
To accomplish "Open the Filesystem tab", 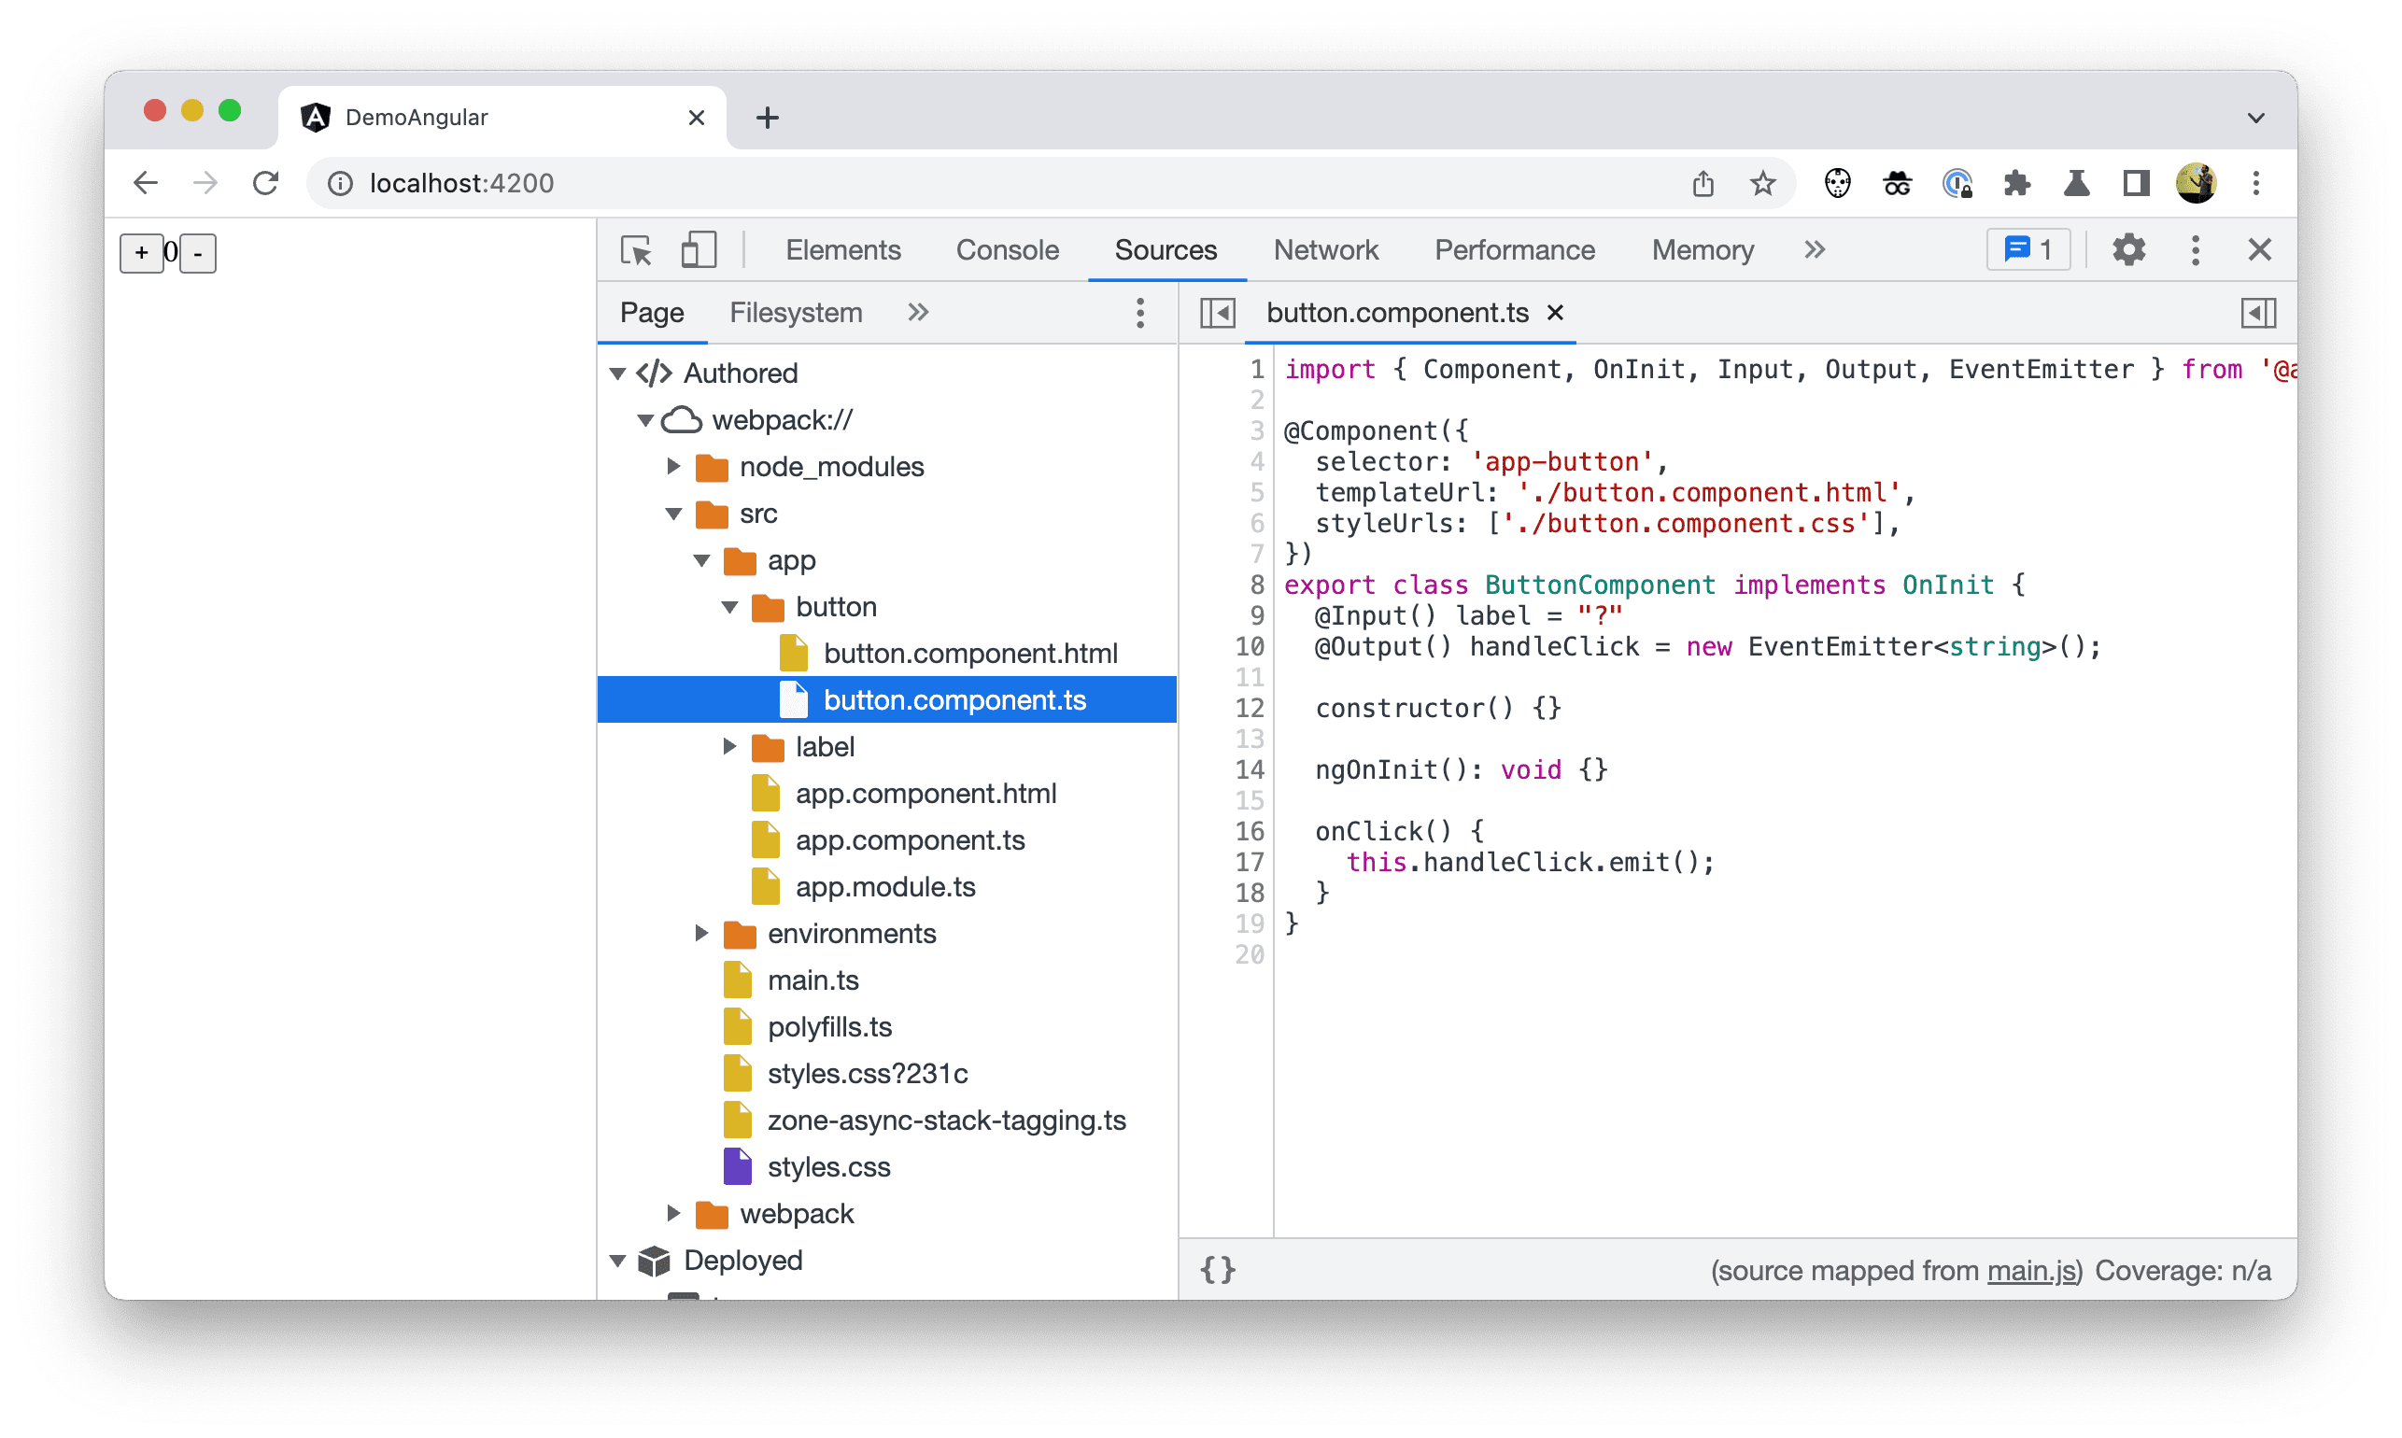I will click(x=793, y=314).
